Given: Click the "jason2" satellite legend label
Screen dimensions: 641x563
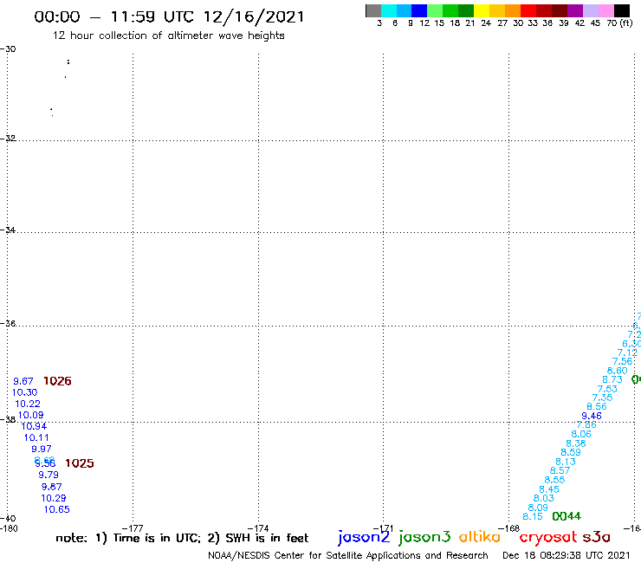Looking at the screenshot, I should coord(364,537).
